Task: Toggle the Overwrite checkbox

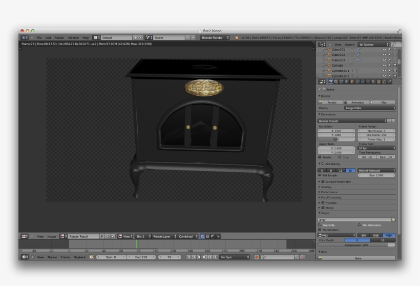Action: point(320,225)
